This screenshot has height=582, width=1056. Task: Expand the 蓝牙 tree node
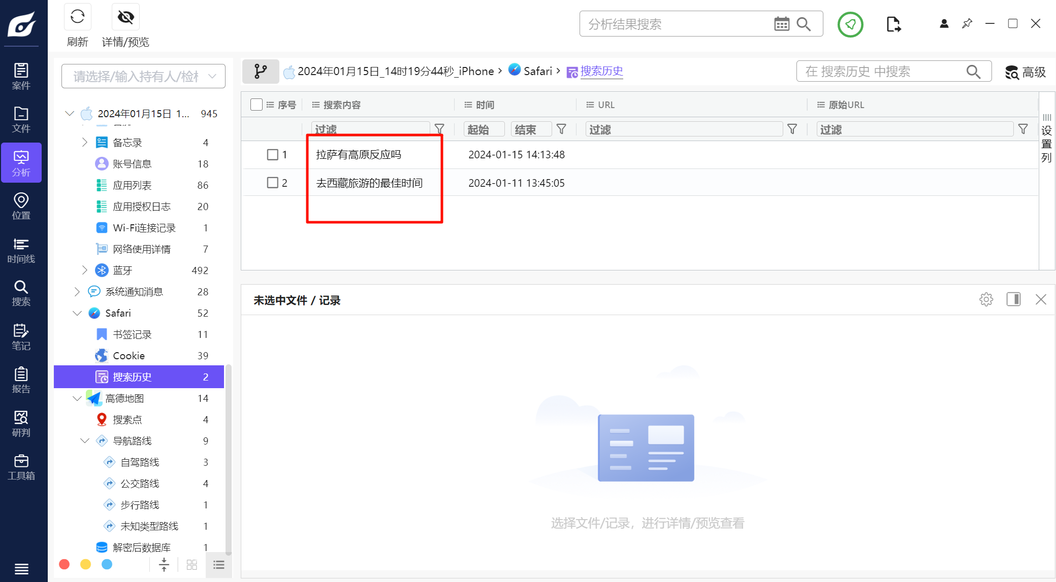pyautogui.click(x=85, y=270)
